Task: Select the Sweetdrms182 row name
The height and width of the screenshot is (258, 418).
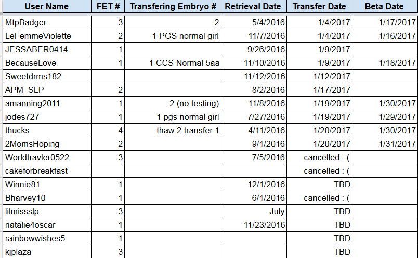Action: pyautogui.click(x=47, y=76)
